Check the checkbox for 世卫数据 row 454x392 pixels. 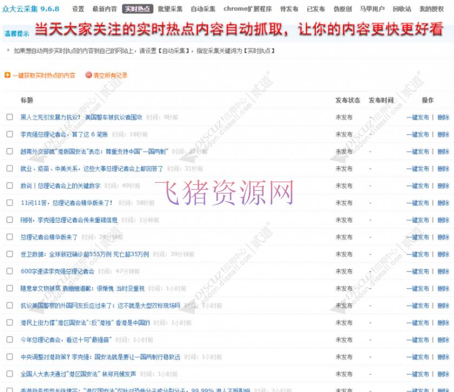pos(9,254)
